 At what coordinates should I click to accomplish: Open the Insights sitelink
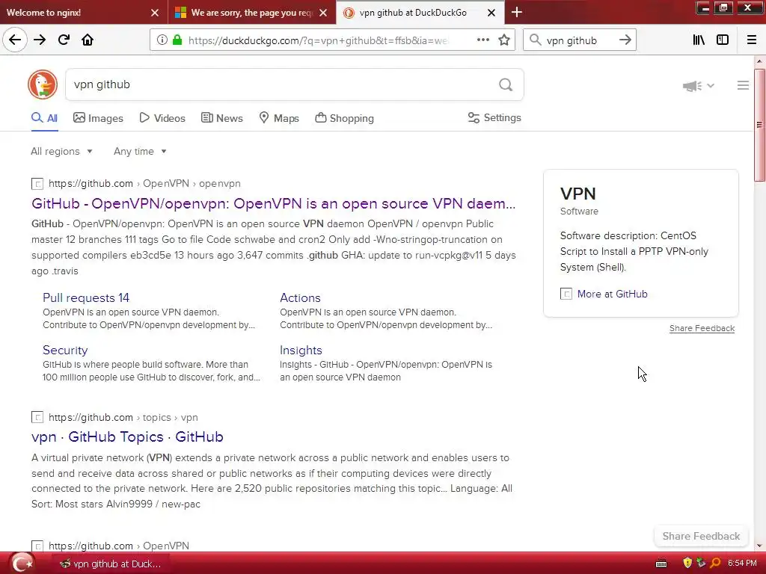[x=301, y=350]
